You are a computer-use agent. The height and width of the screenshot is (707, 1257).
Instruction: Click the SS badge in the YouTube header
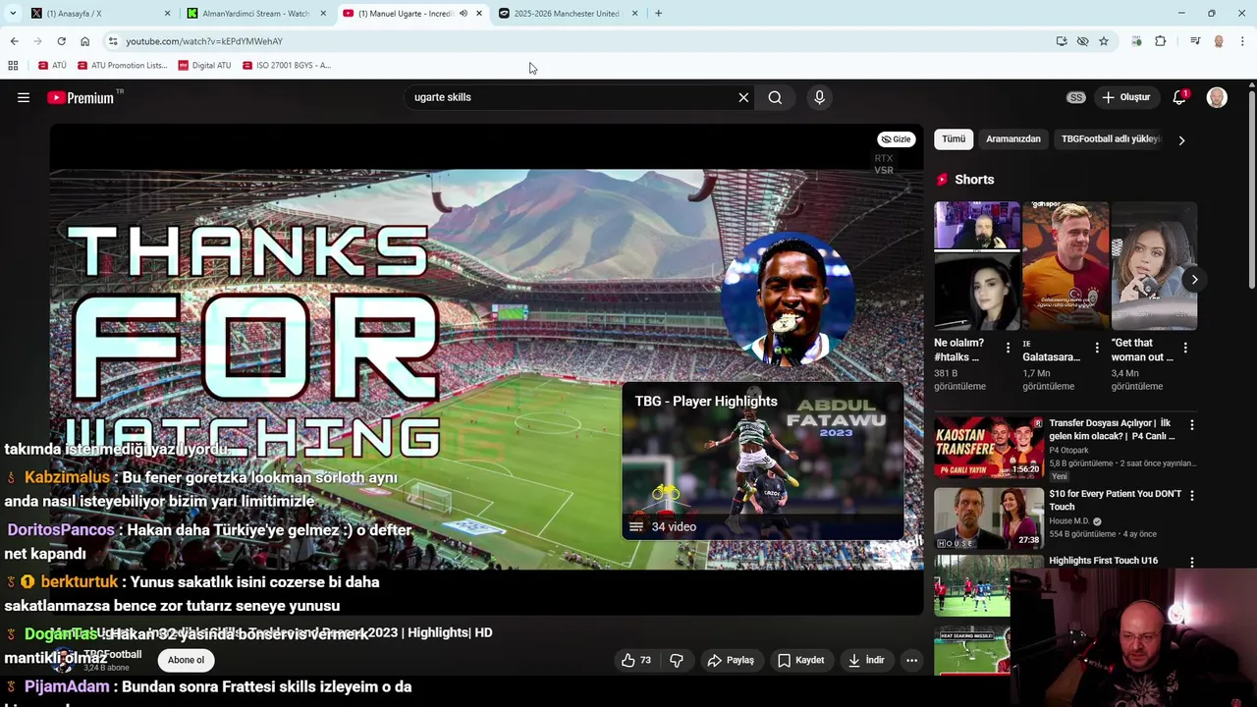[1076, 97]
